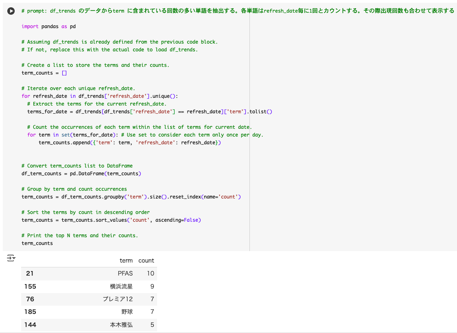The width and height of the screenshot is (457, 333).
Task: Click the 'for term in set(terms_for_date)' line
Action: tap(145, 135)
